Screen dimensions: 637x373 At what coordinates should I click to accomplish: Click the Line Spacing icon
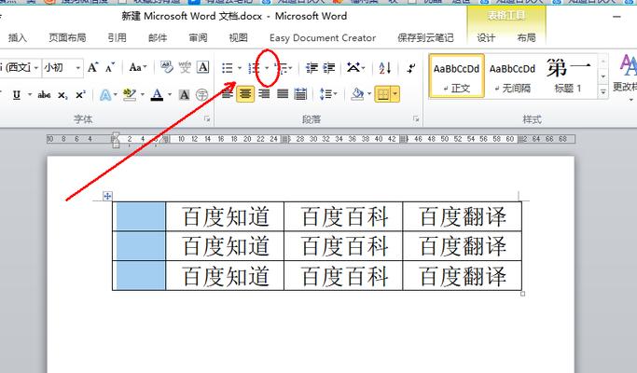tap(325, 94)
